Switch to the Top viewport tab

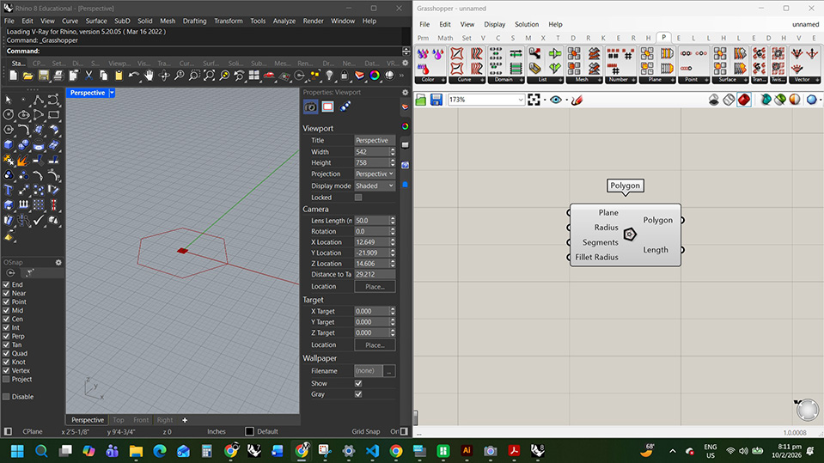[119, 420]
